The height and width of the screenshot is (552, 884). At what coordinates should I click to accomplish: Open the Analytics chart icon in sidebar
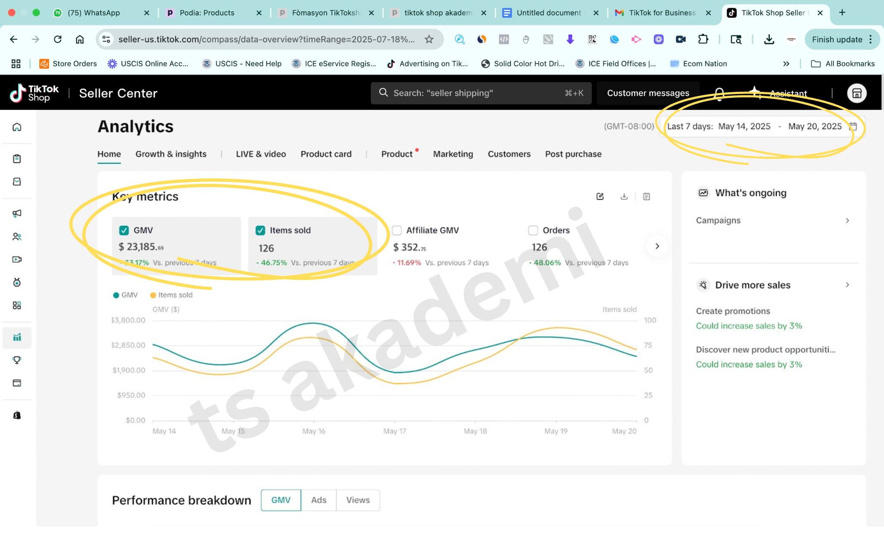tap(17, 337)
